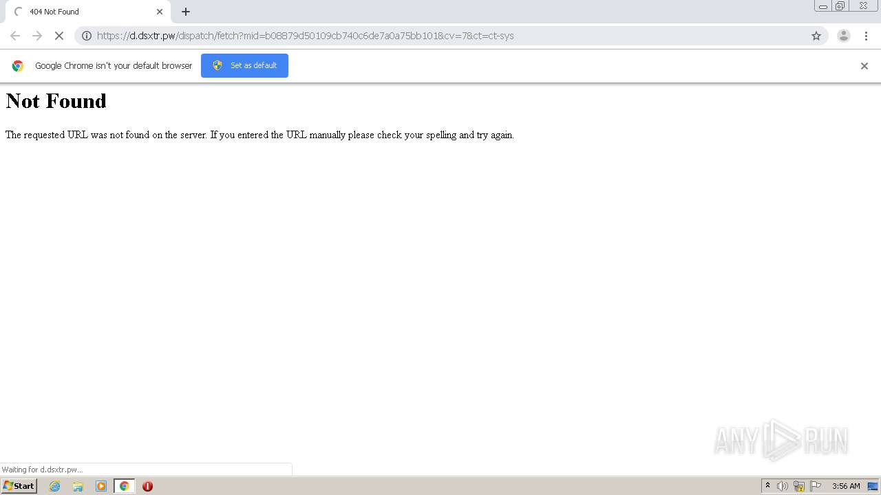The width and height of the screenshot is (881, 495).
Task: Open Windows Explorer folder from taskbar
Action: tap(78, 486)
